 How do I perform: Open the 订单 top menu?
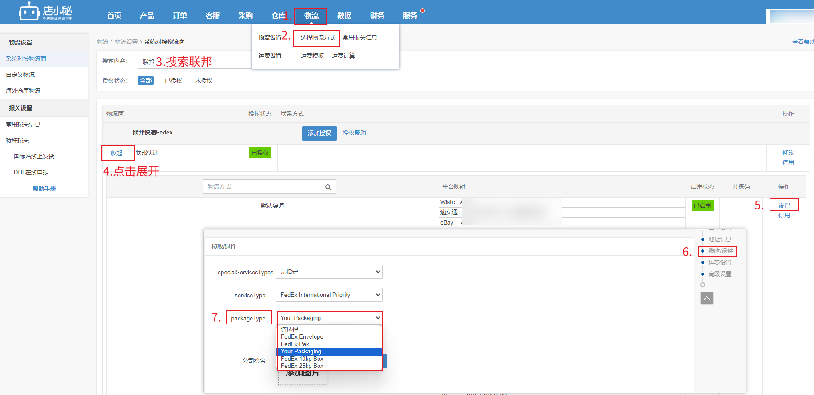click(180, 16)
